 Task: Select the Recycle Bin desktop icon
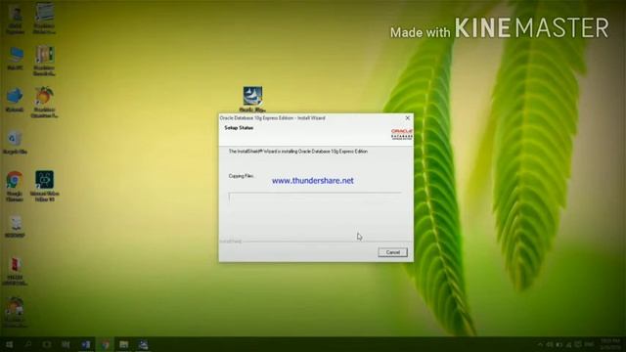click(15, 143)
